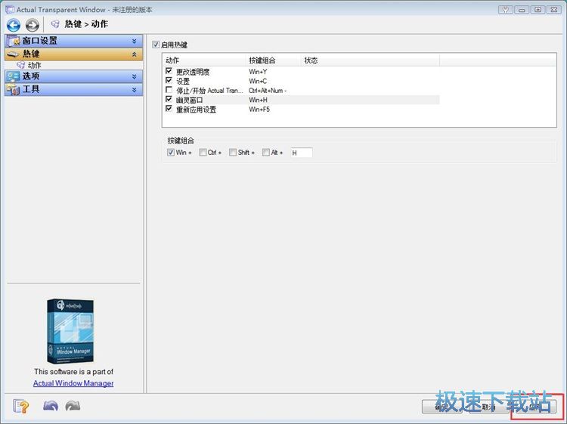Click the Window Manager product box image

[70, 331]
